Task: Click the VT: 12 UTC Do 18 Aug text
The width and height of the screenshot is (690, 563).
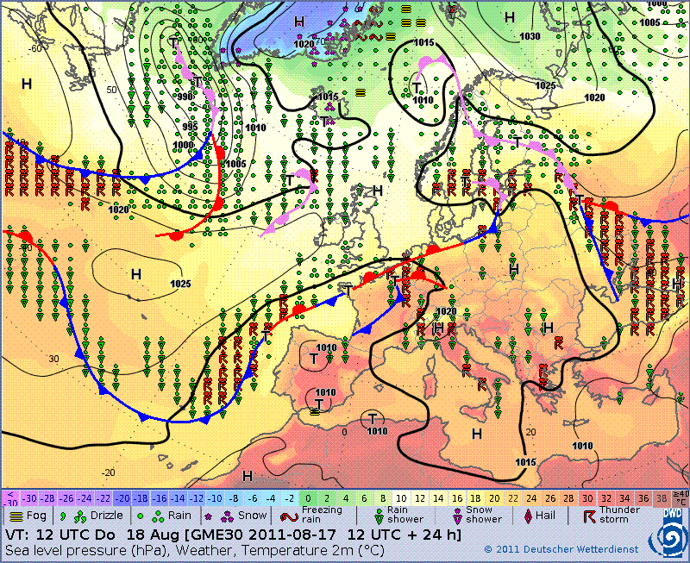Action: point(92,535)
